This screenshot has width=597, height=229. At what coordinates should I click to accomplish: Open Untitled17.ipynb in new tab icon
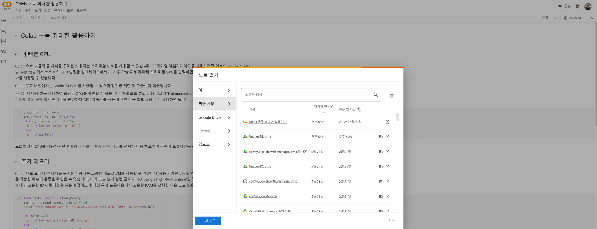387,166
